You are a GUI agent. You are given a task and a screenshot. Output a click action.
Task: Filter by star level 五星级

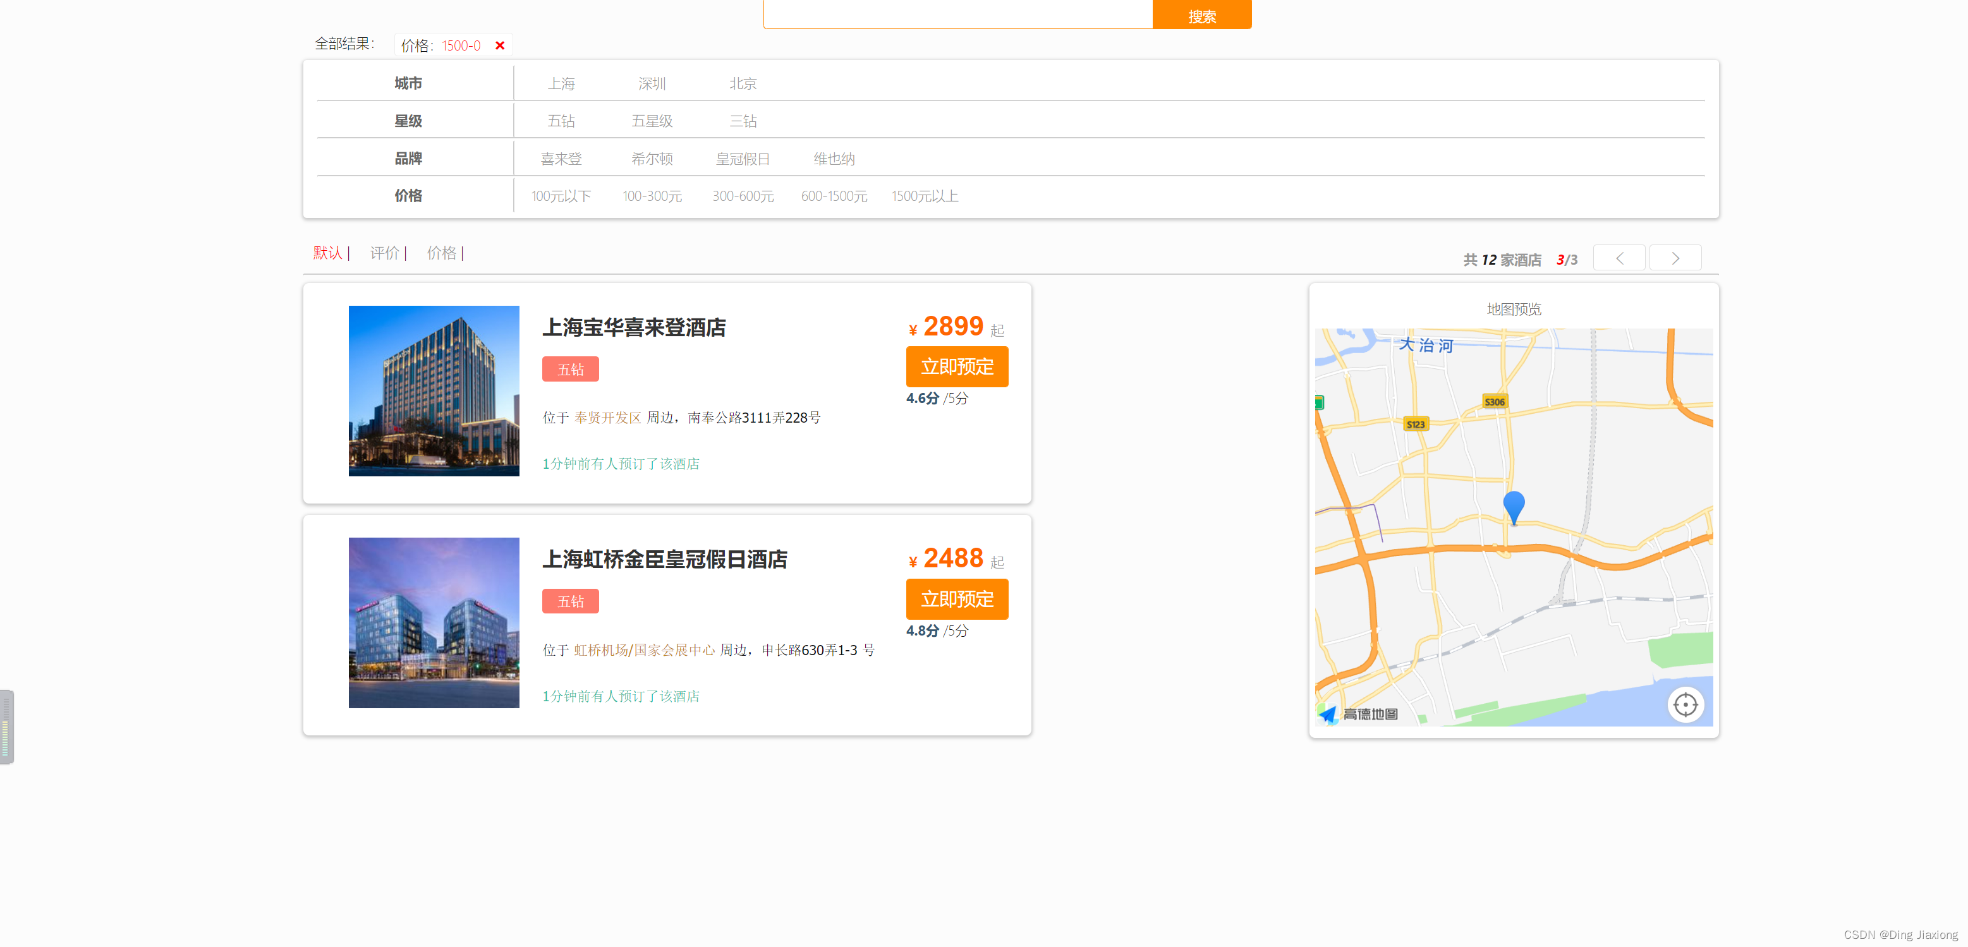[652, 121]
